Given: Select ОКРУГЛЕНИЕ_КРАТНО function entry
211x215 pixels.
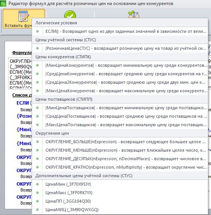Looking at the screenshot, I should coord(120,167).
